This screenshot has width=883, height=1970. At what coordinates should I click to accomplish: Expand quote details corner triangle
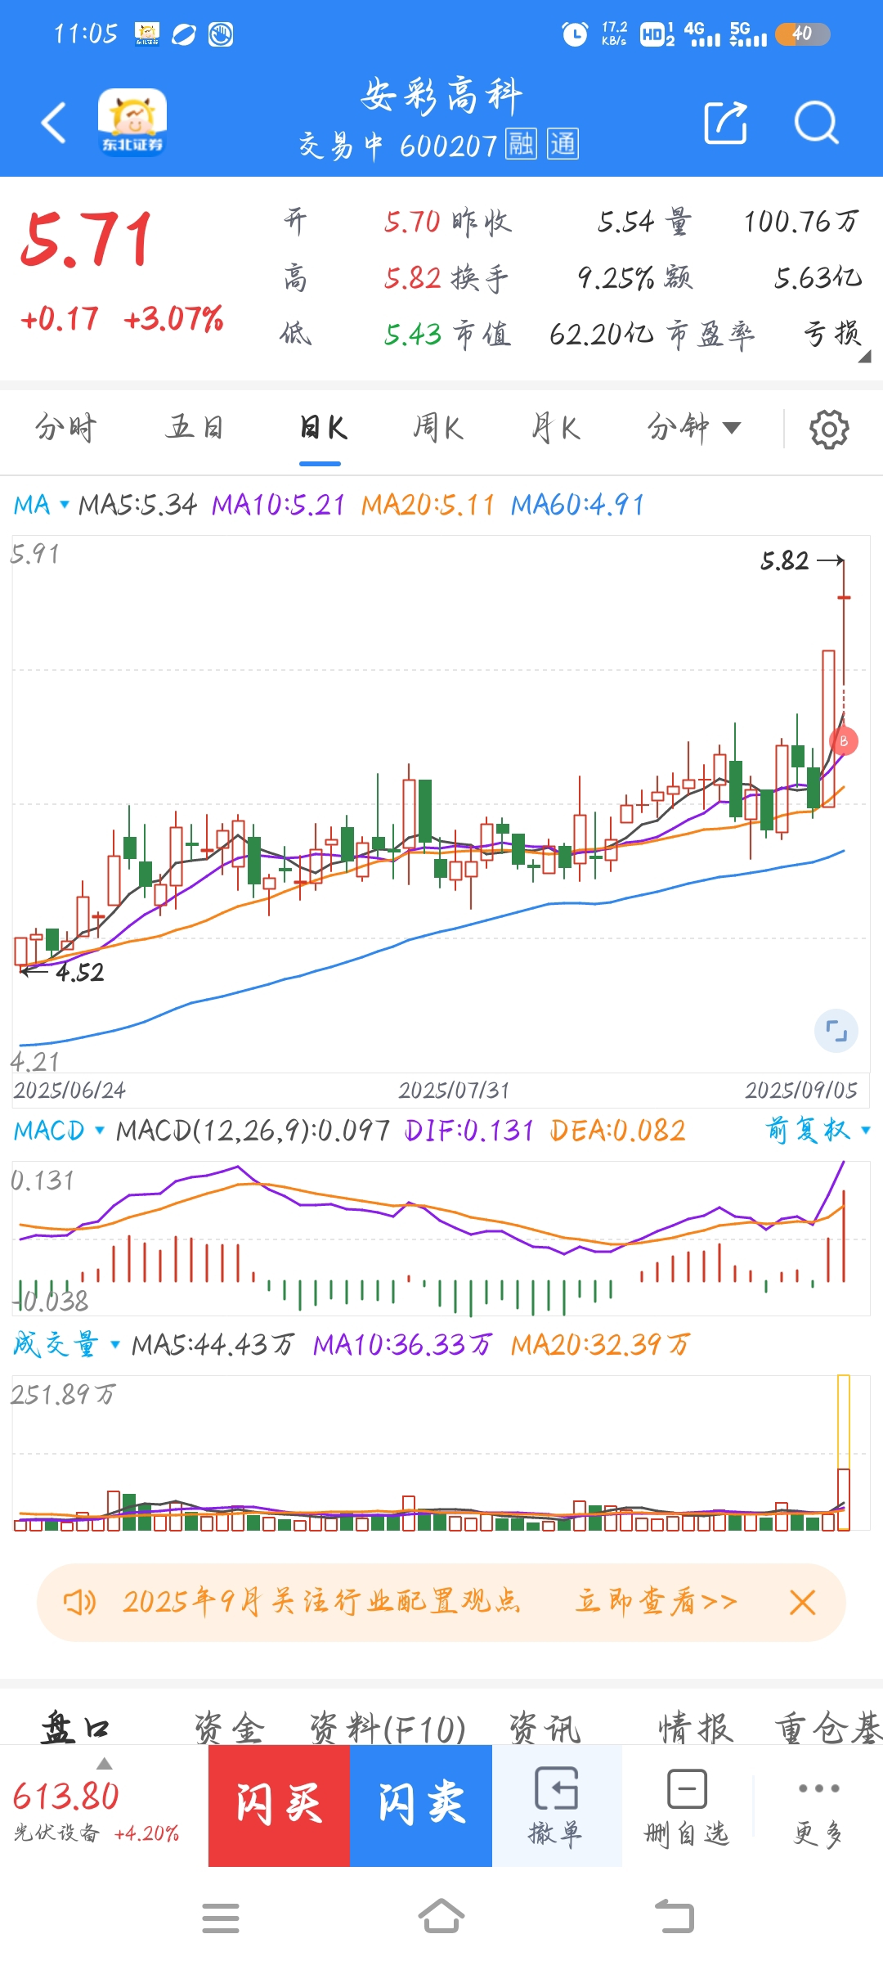864,357
